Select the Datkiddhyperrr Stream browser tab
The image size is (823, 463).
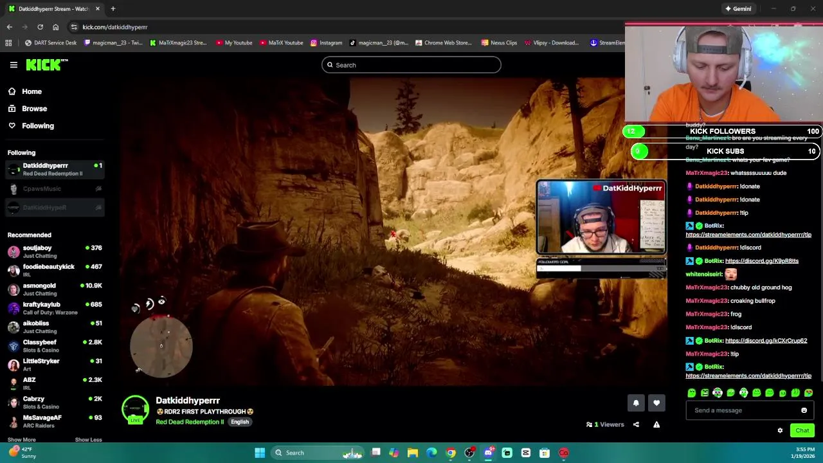pyautogui.click(x=53, y=9)
